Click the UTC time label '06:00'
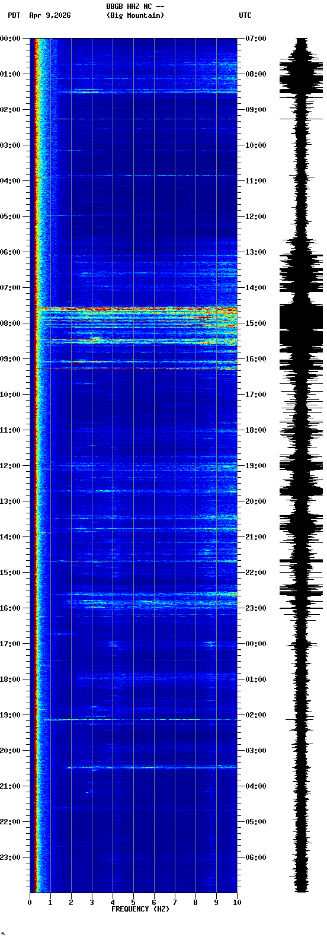This screenshot has height=940, width=327. pos(256,858)
